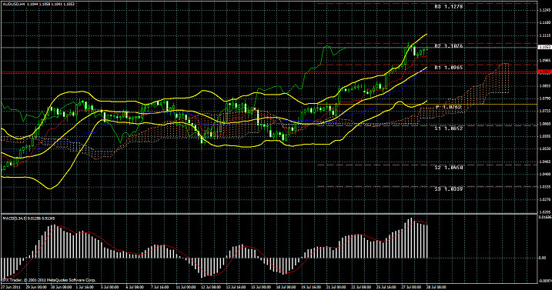Click the latest green candlestick on chart
The image size is (552, 290).
427,48
